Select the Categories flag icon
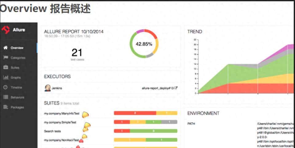The image size is (295, 148). click(x=6, y=57)
